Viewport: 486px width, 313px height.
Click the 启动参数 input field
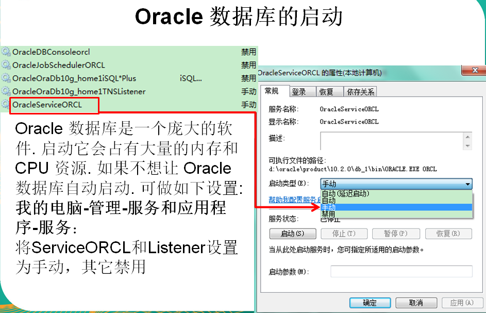401,271
